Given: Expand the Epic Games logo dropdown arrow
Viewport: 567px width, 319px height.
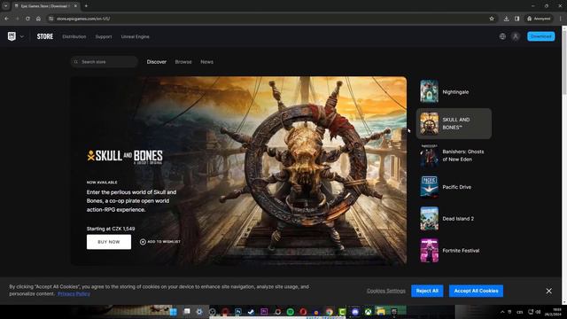Looking at the screenshot, I should pyautogui.click(x=22, y=36).
